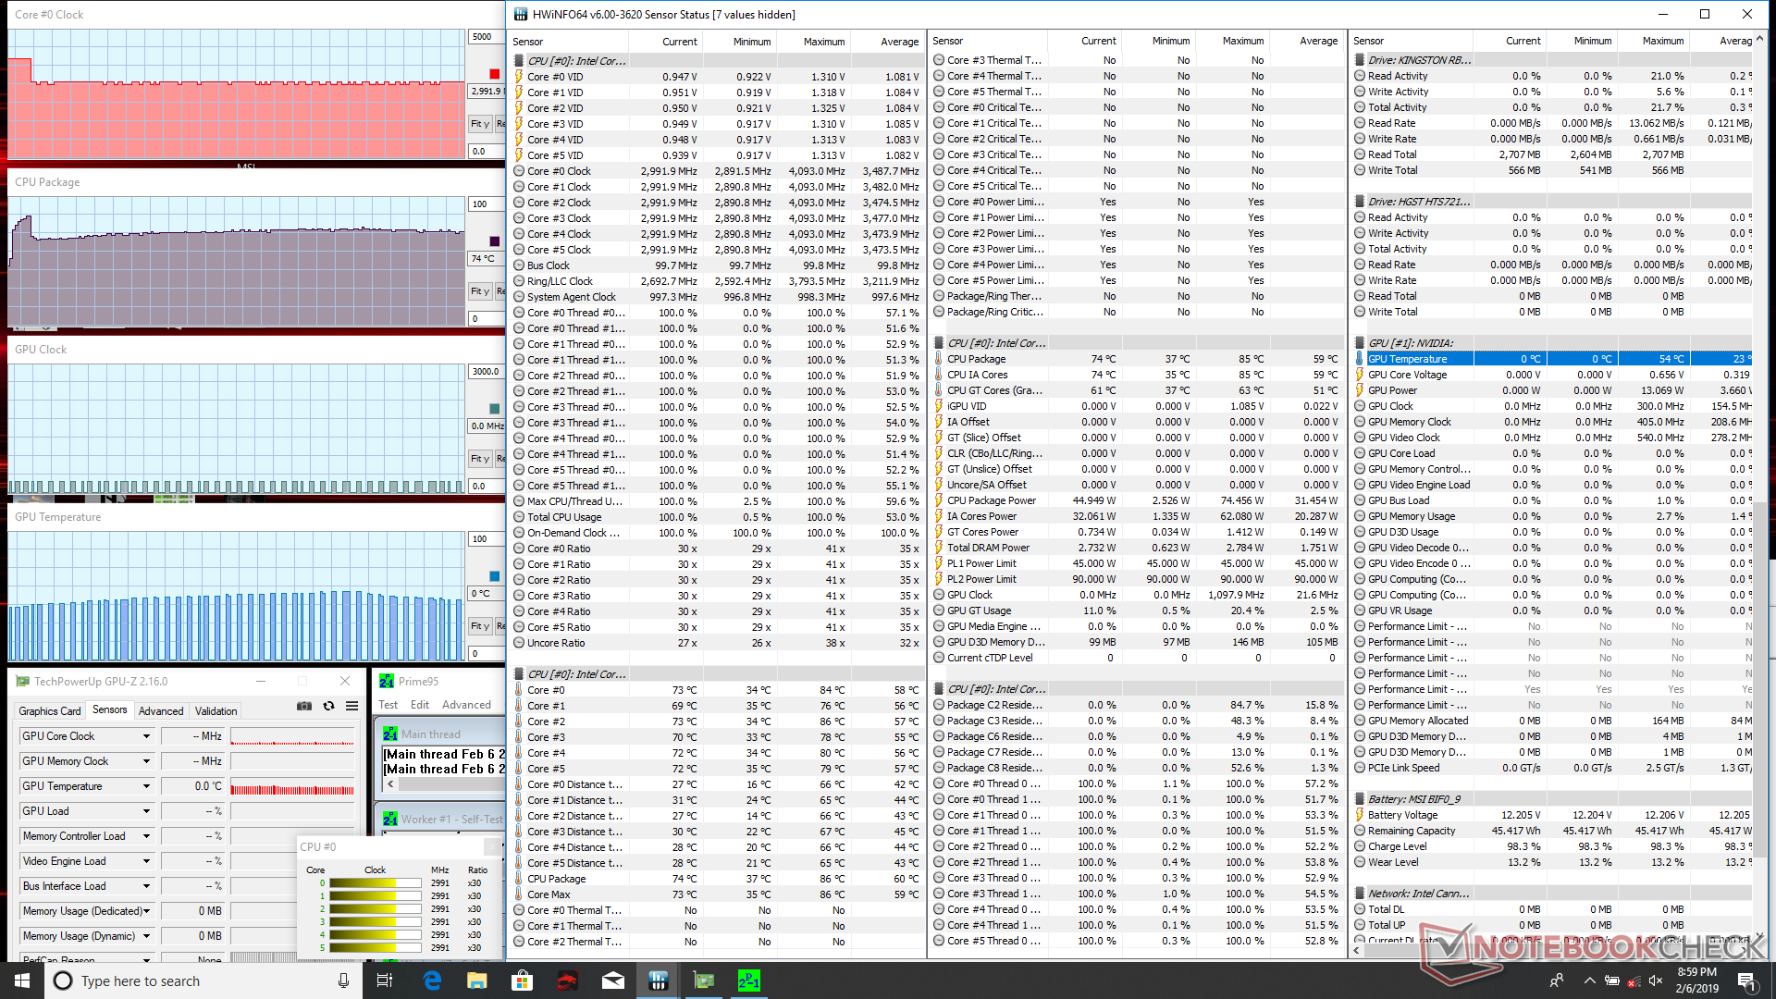Select the Battery: MSI BIF0_9 group header
Viewport: 1776px width, 999px height.
[x=1551, y=799]
